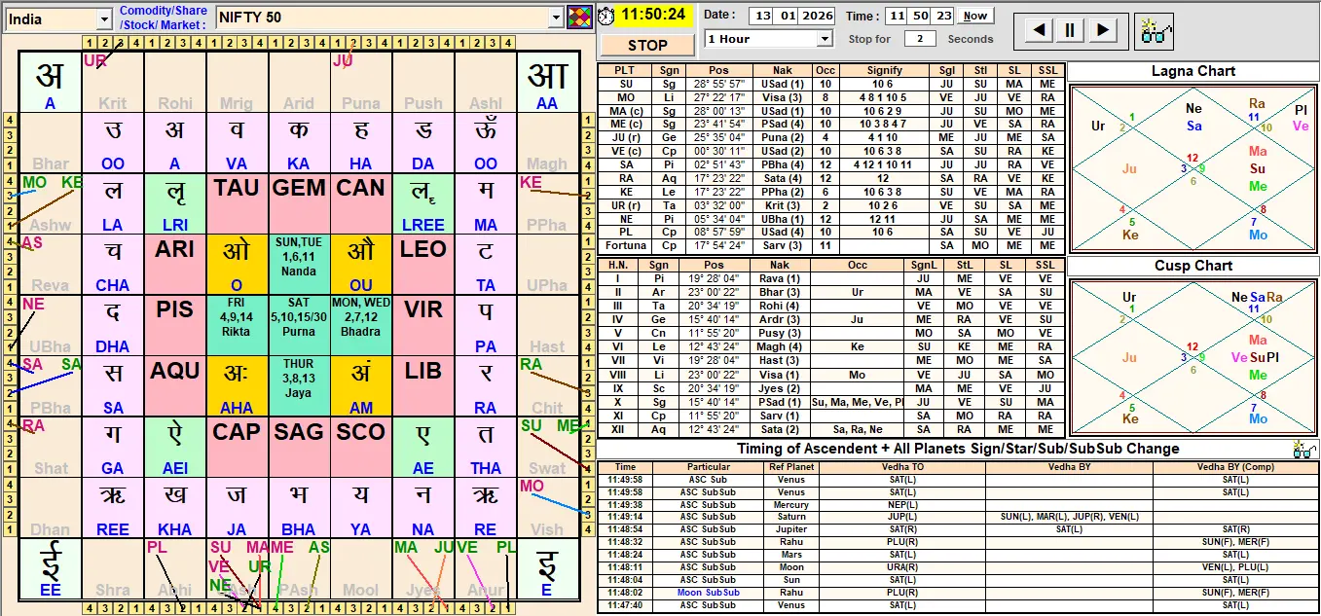Click the H.N. column header in the house table
1321x616 pixels.
tap(618, 265)
